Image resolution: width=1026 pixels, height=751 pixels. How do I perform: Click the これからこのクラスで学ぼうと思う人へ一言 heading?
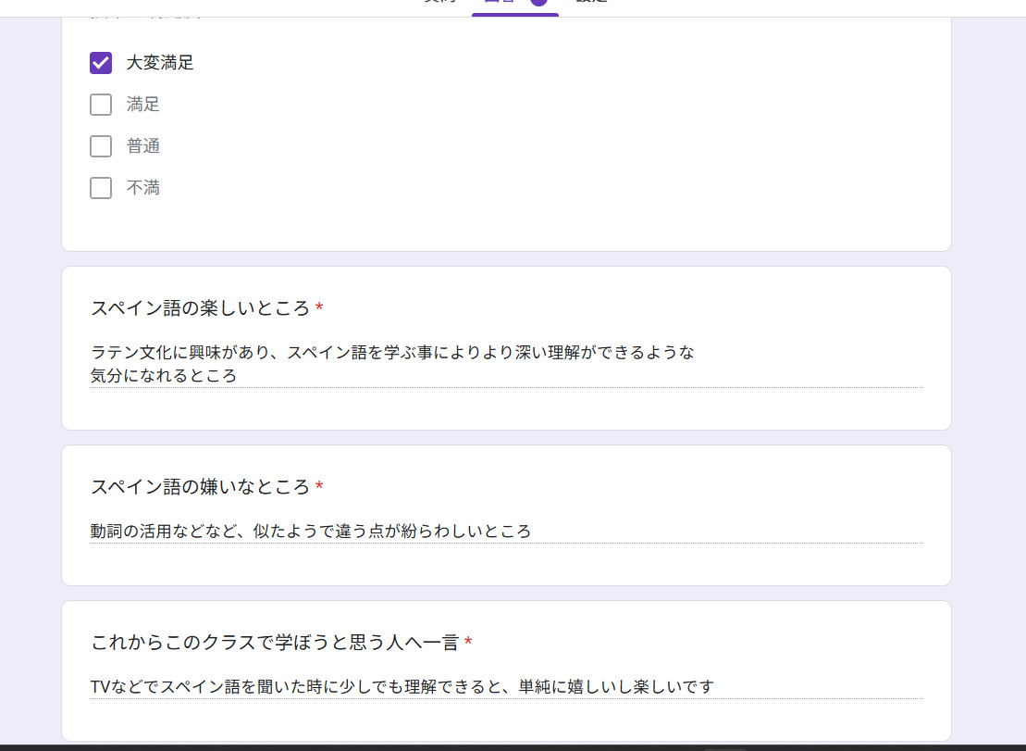(275, 643)
